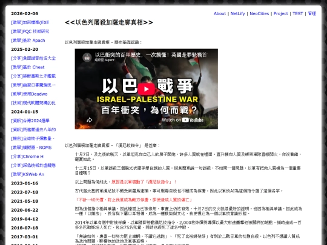The height and width of the screenshot is (245, 327).
Task: Click the red highlighted text mentioning 「漢尼拔指令」
Action: (144, 182)
